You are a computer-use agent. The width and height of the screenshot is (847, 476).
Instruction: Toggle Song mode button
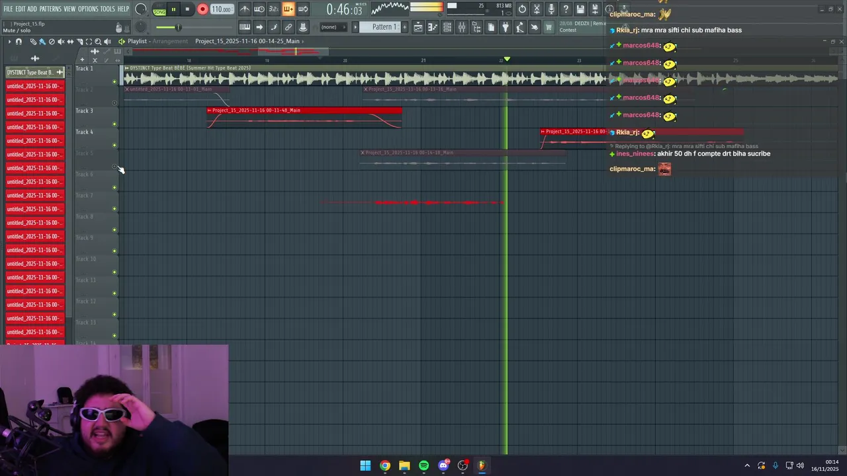(159, 12)
